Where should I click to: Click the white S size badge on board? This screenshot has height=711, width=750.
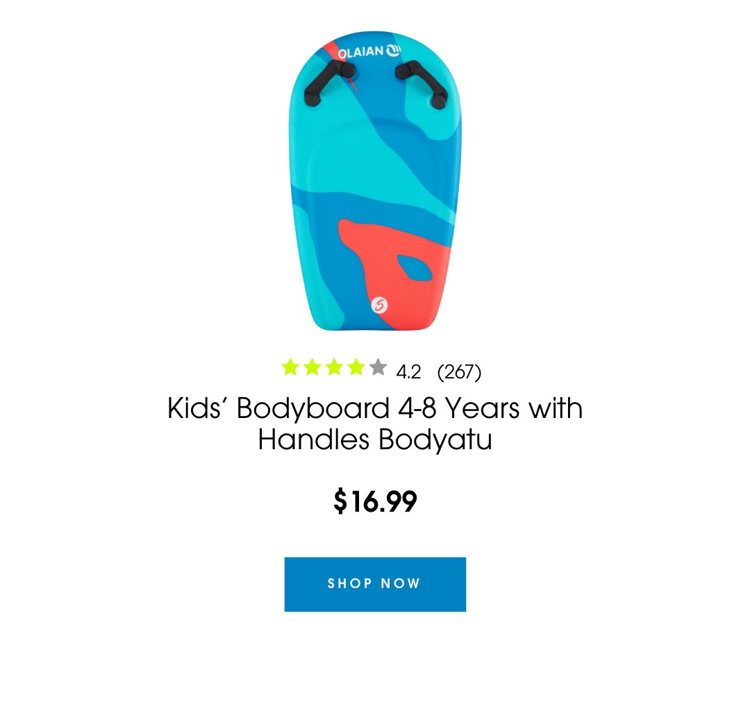pos(379,305)
